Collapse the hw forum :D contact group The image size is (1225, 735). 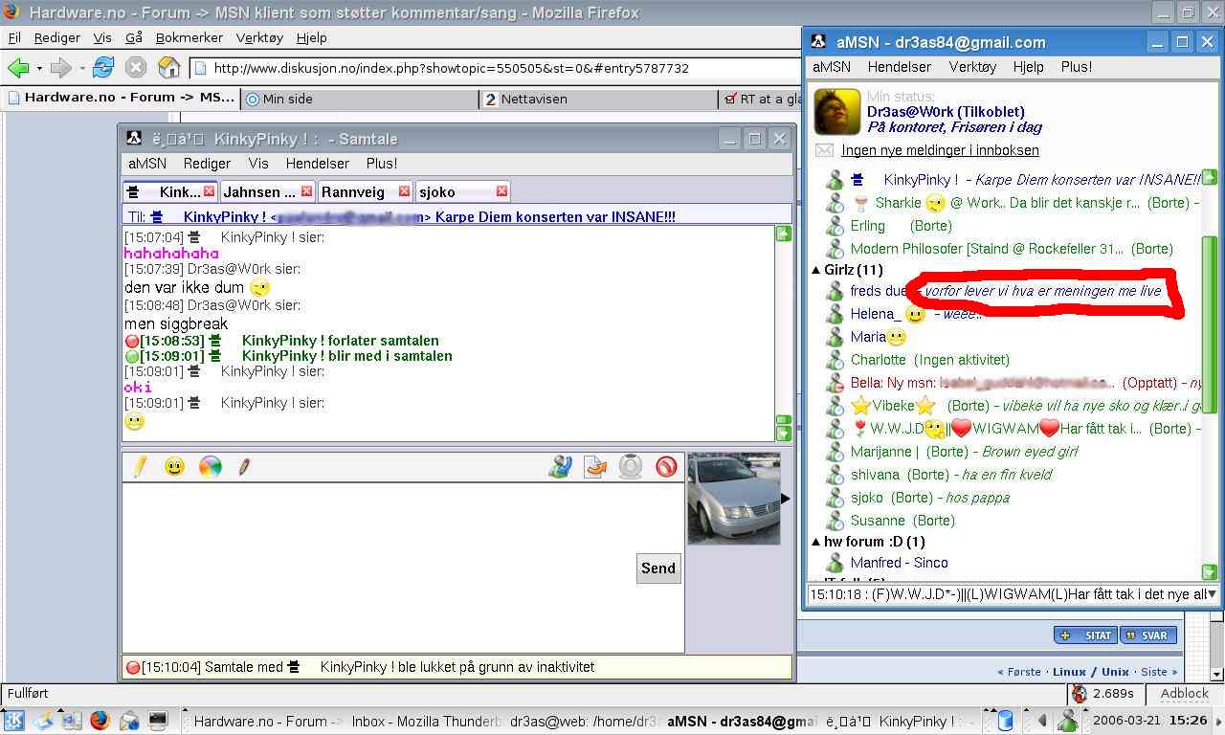816,542
